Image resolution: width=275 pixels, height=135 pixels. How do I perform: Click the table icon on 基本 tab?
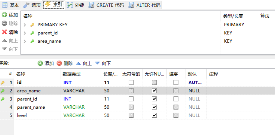pos(4,5)
